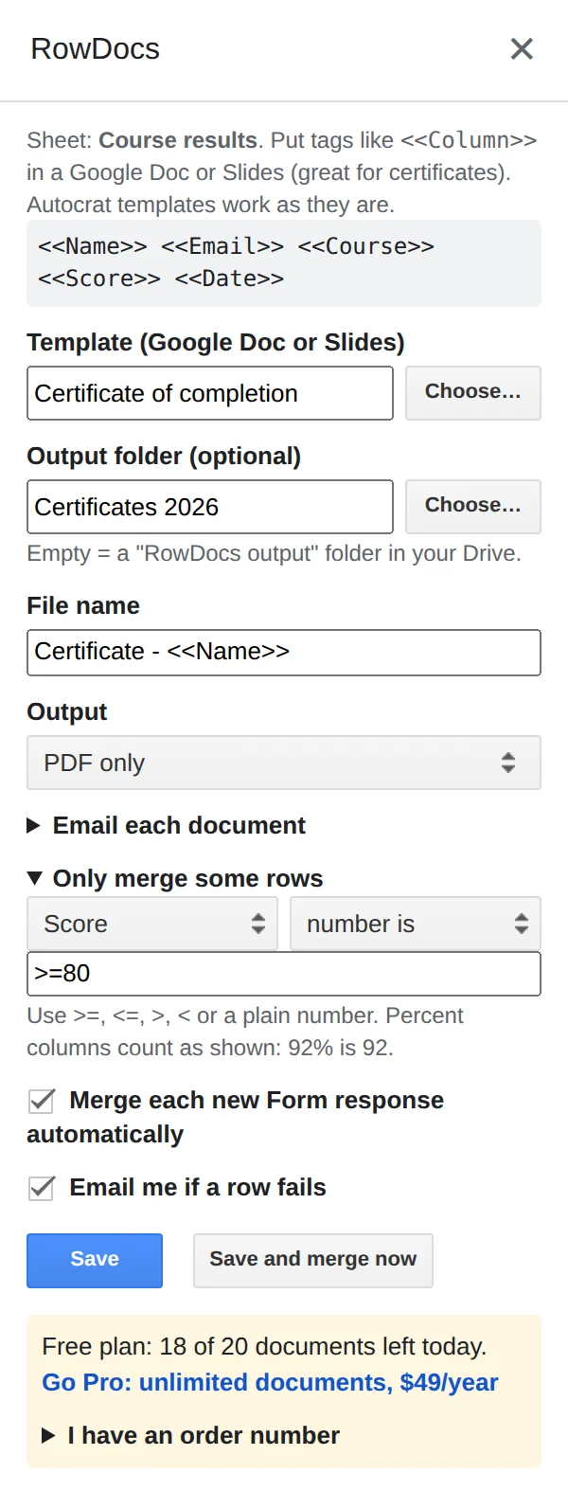This screenshot has height=1491, width=568.
Task: Open the number is condition dropdown
Action: pos(416,924)
